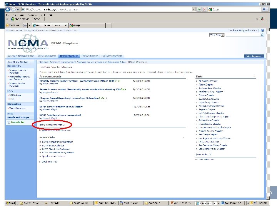Open the San Diego Chapter link
Image resolution: width=277 pixels, height=208 pixels.
[x=208, y=134]
